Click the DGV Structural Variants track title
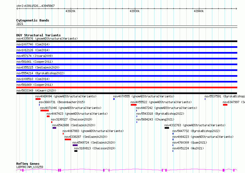The width and height of the screenshot is (245, 173). pyautogui.click(x=39, y=35)
